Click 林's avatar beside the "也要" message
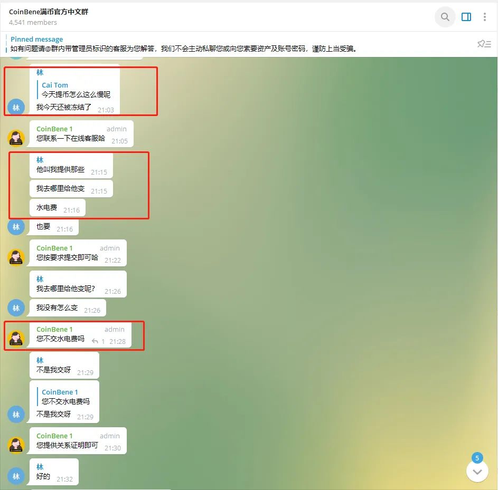The width and height of the screenshot is (498, 490). pyautogui.click(x=16, y=227)
